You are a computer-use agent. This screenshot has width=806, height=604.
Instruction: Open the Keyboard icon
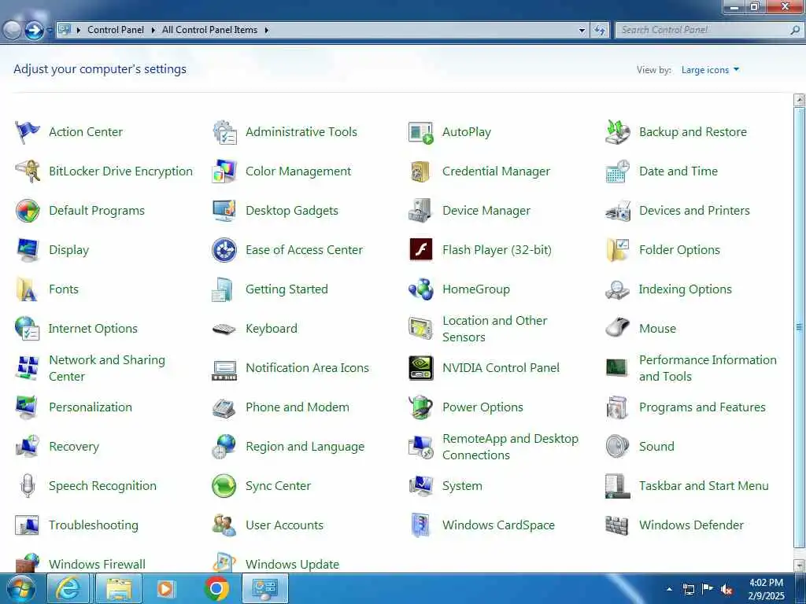coord(224,329)
